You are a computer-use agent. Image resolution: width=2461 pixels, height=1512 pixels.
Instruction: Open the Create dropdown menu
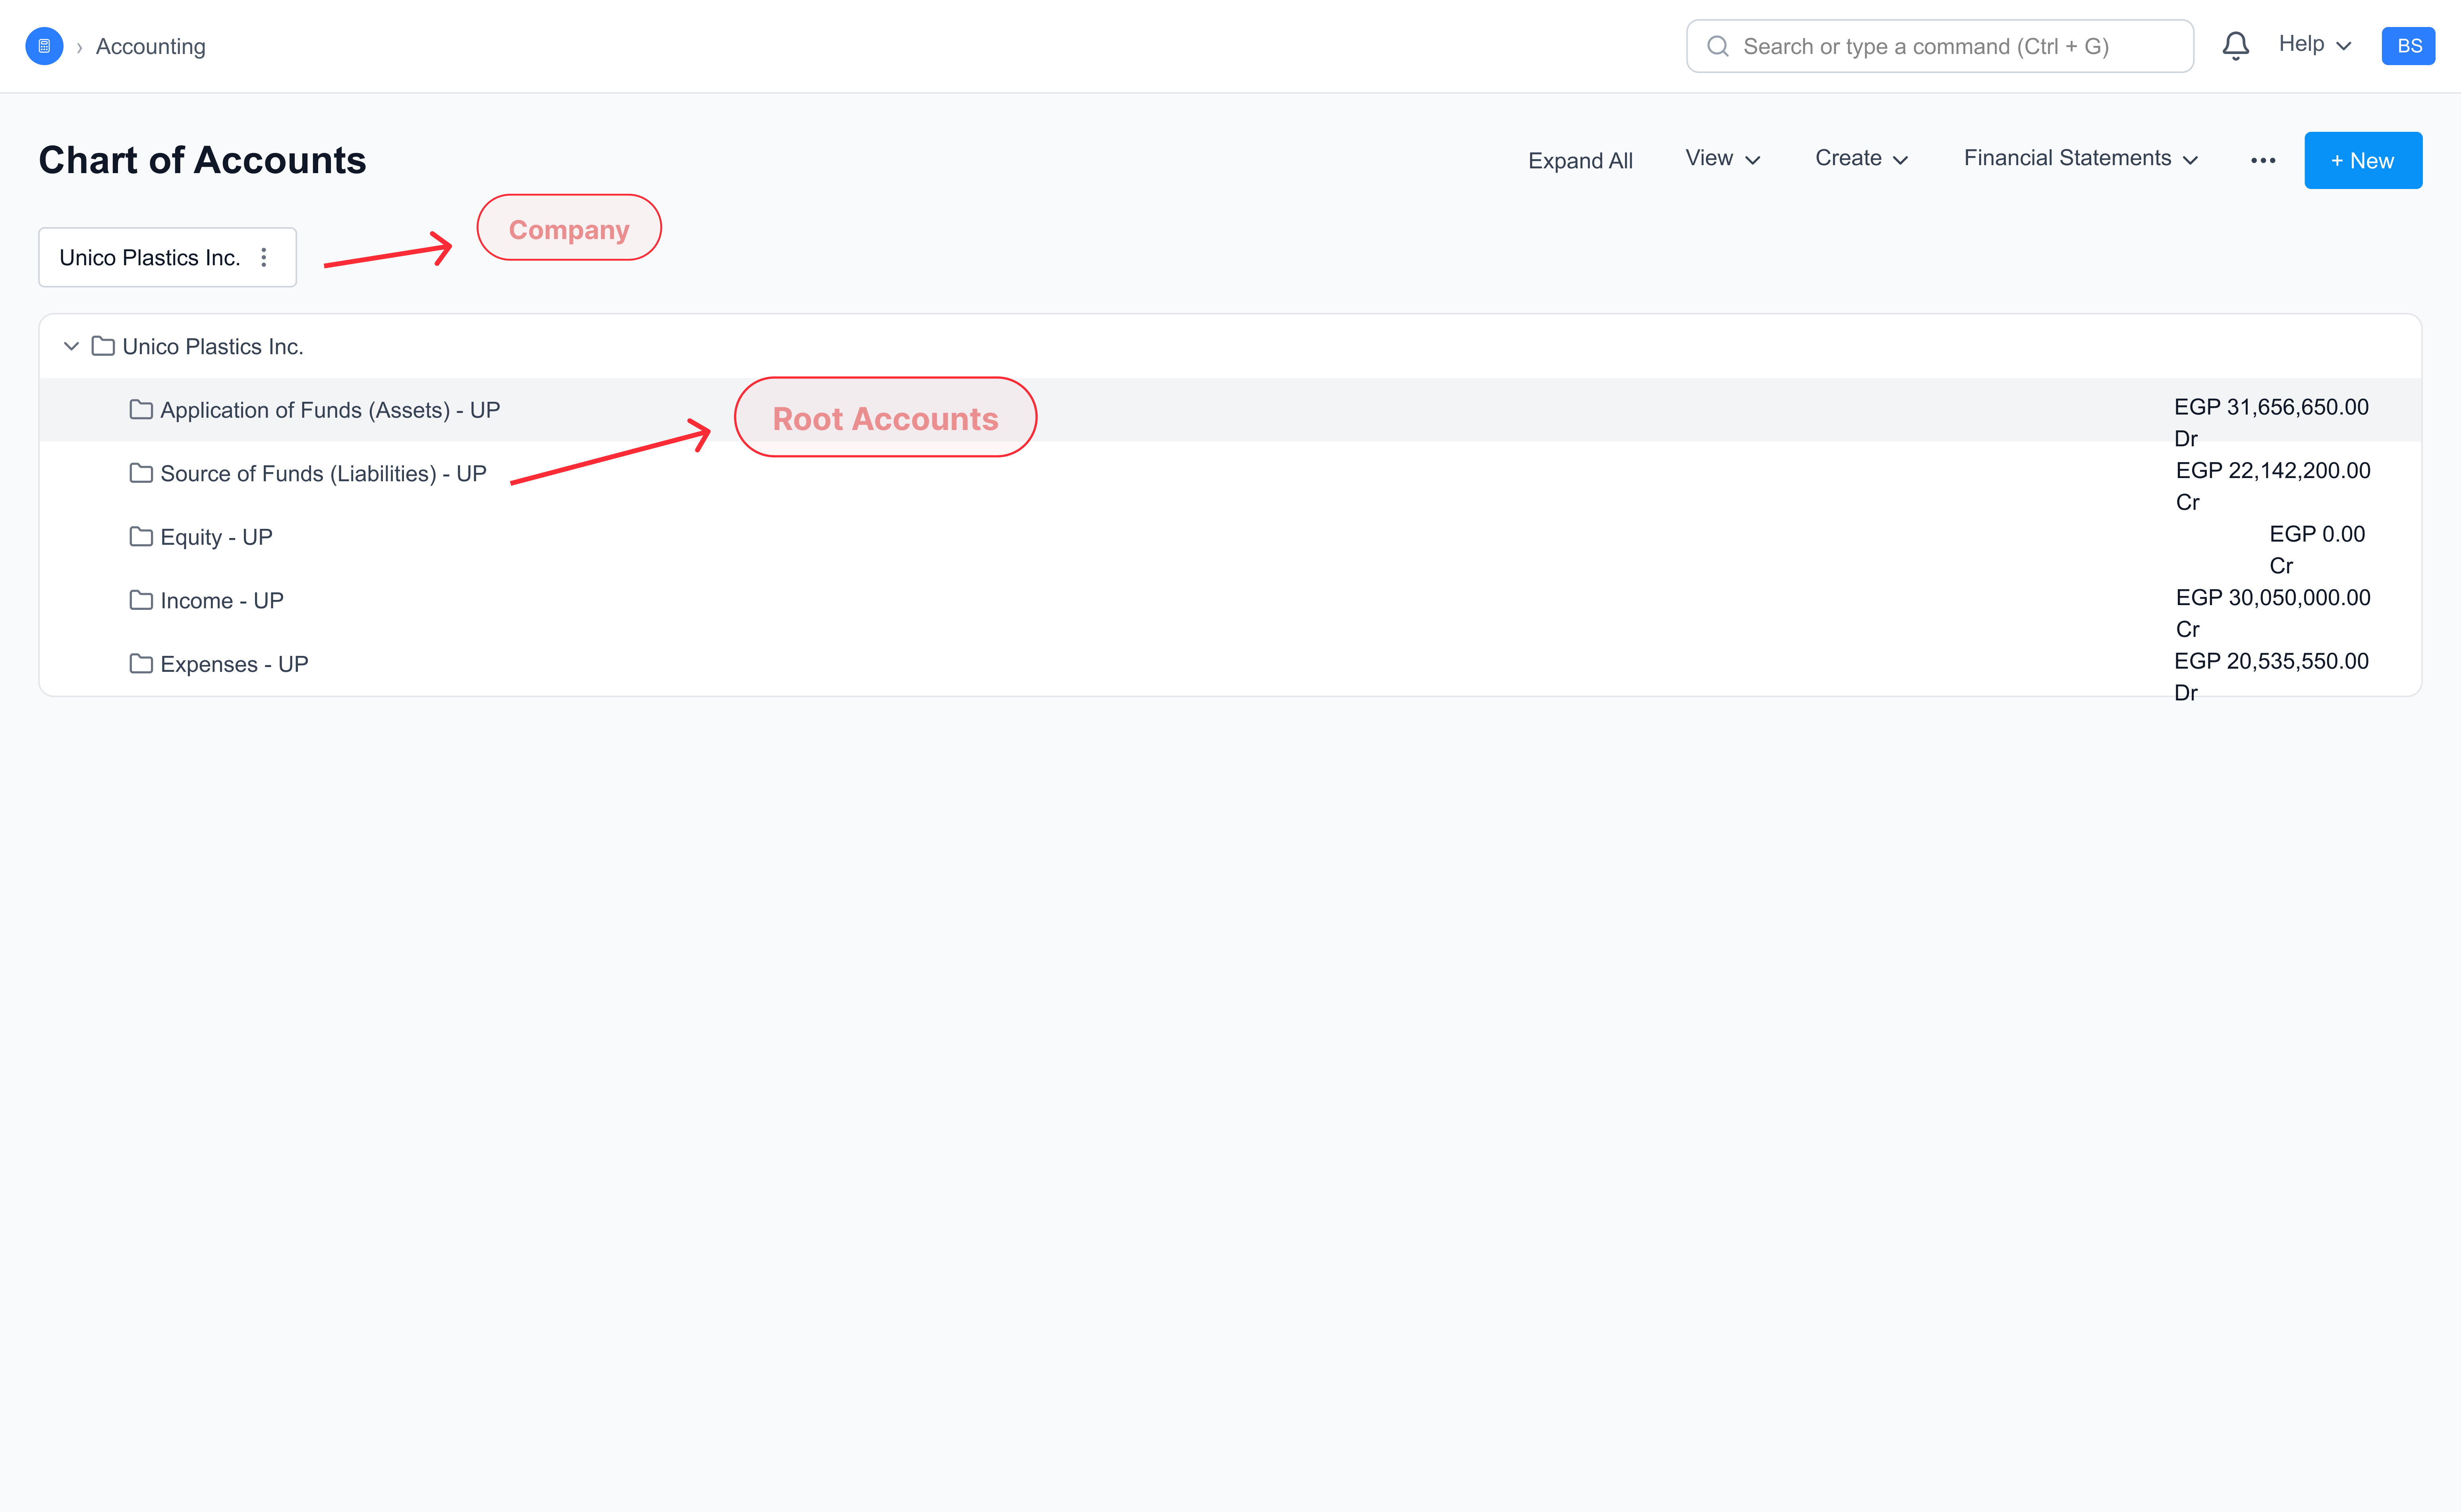1861,158
